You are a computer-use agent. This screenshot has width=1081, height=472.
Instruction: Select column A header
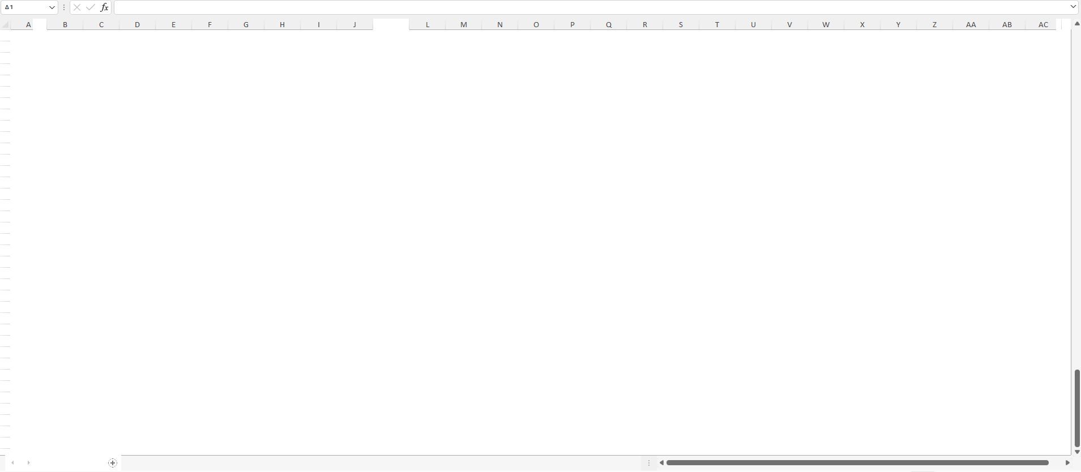click(28, 24)
